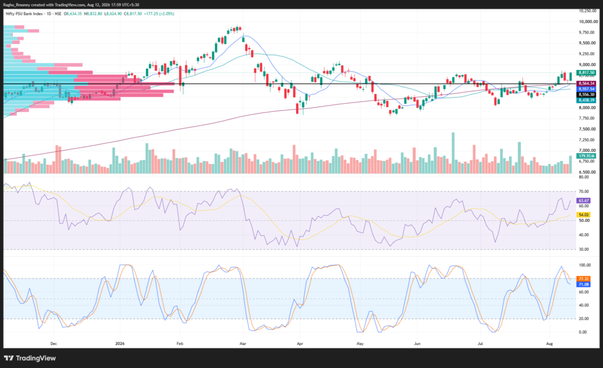603x368 pixels.
Task: Click the 9,500.00 price axis label
Action: pos(587,43)
